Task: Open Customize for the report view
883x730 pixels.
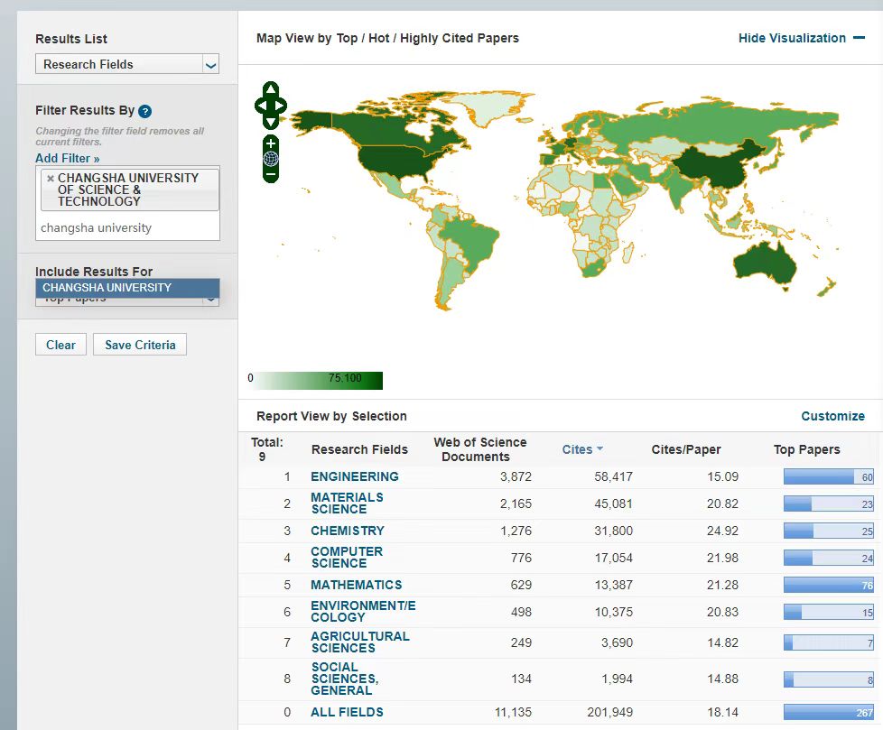Action: (832, 416)
